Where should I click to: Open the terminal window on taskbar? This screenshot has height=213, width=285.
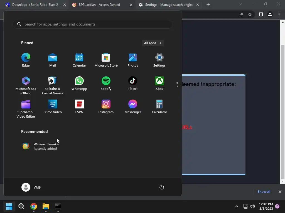click(58, 206)
